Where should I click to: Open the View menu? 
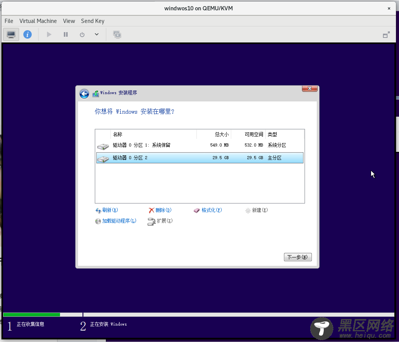[x=69, y=21]
